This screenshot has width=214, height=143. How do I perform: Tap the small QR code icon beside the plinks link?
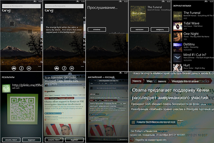(6, 88)
